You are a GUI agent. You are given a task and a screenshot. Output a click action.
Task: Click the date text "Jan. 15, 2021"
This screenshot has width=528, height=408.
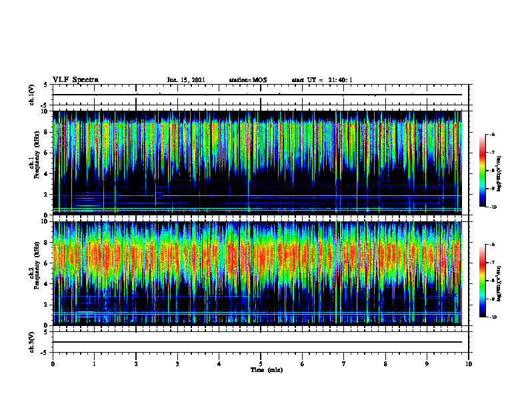click(186, 80)
